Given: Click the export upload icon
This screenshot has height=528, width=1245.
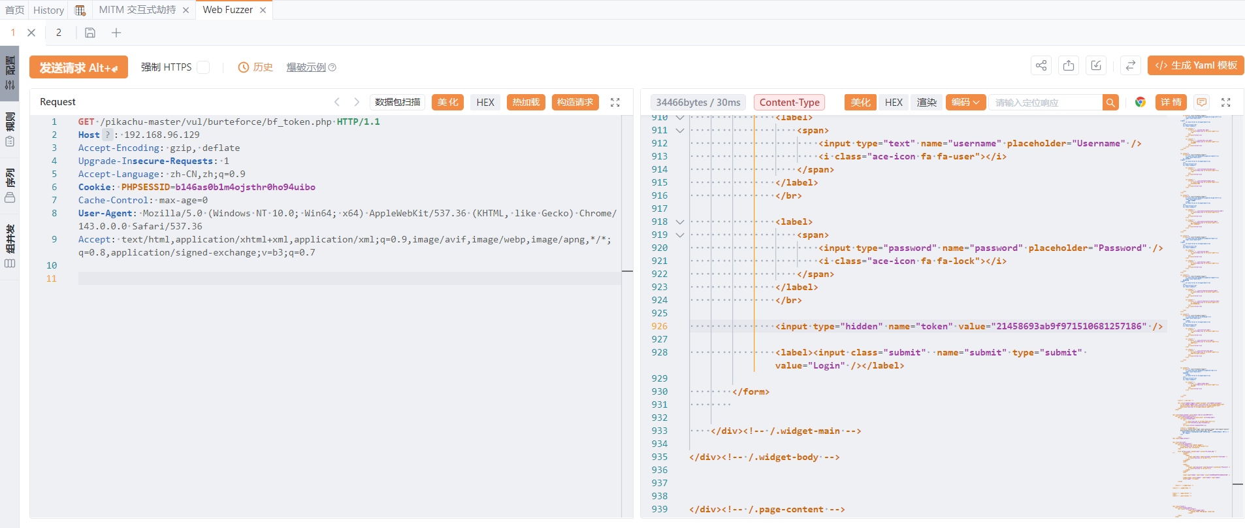Looking at the screenshot, I should [x=1069, y=65].
